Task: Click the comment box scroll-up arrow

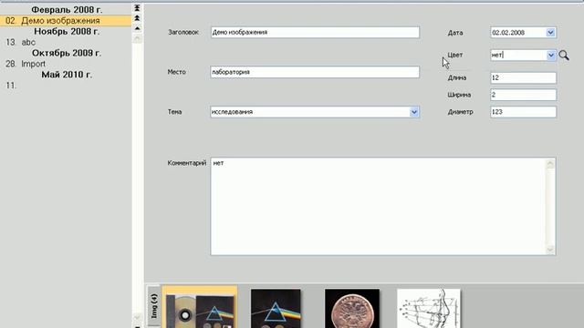Action: coord(550,164)
